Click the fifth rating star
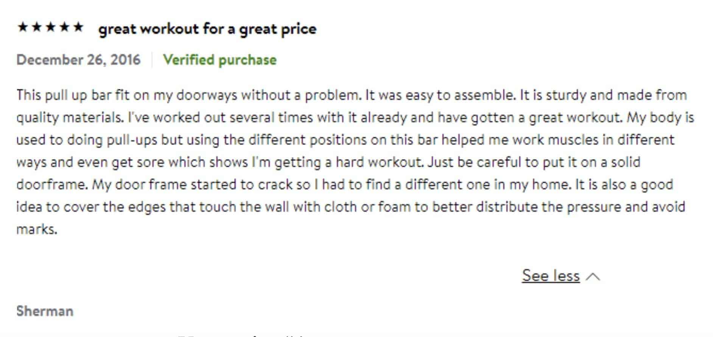The height and width of the screenshot is (337, 713). (78, 27)
